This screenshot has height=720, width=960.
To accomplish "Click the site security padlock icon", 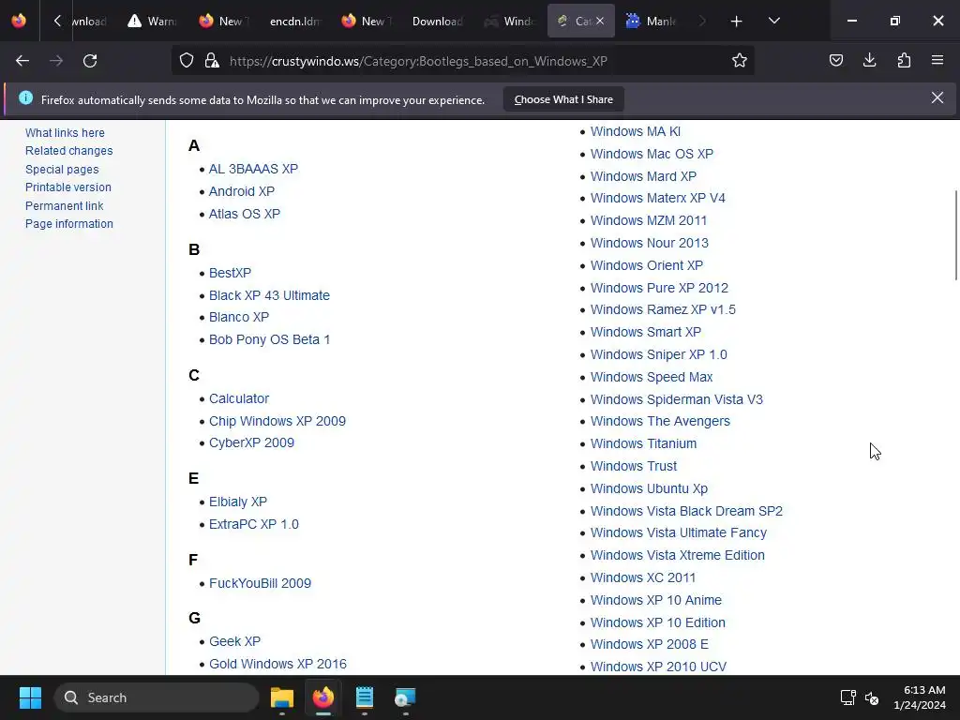I will [212, 61].
